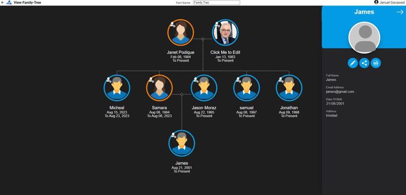Click the address value trinidad
The image size is (406, 195).
(332, 115)
